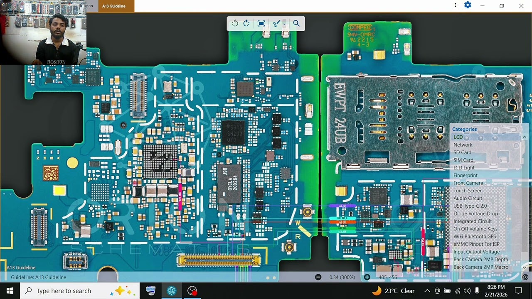Screen dimensions: 532x299
Task: Open the blue settings gear
Action: 468,5
